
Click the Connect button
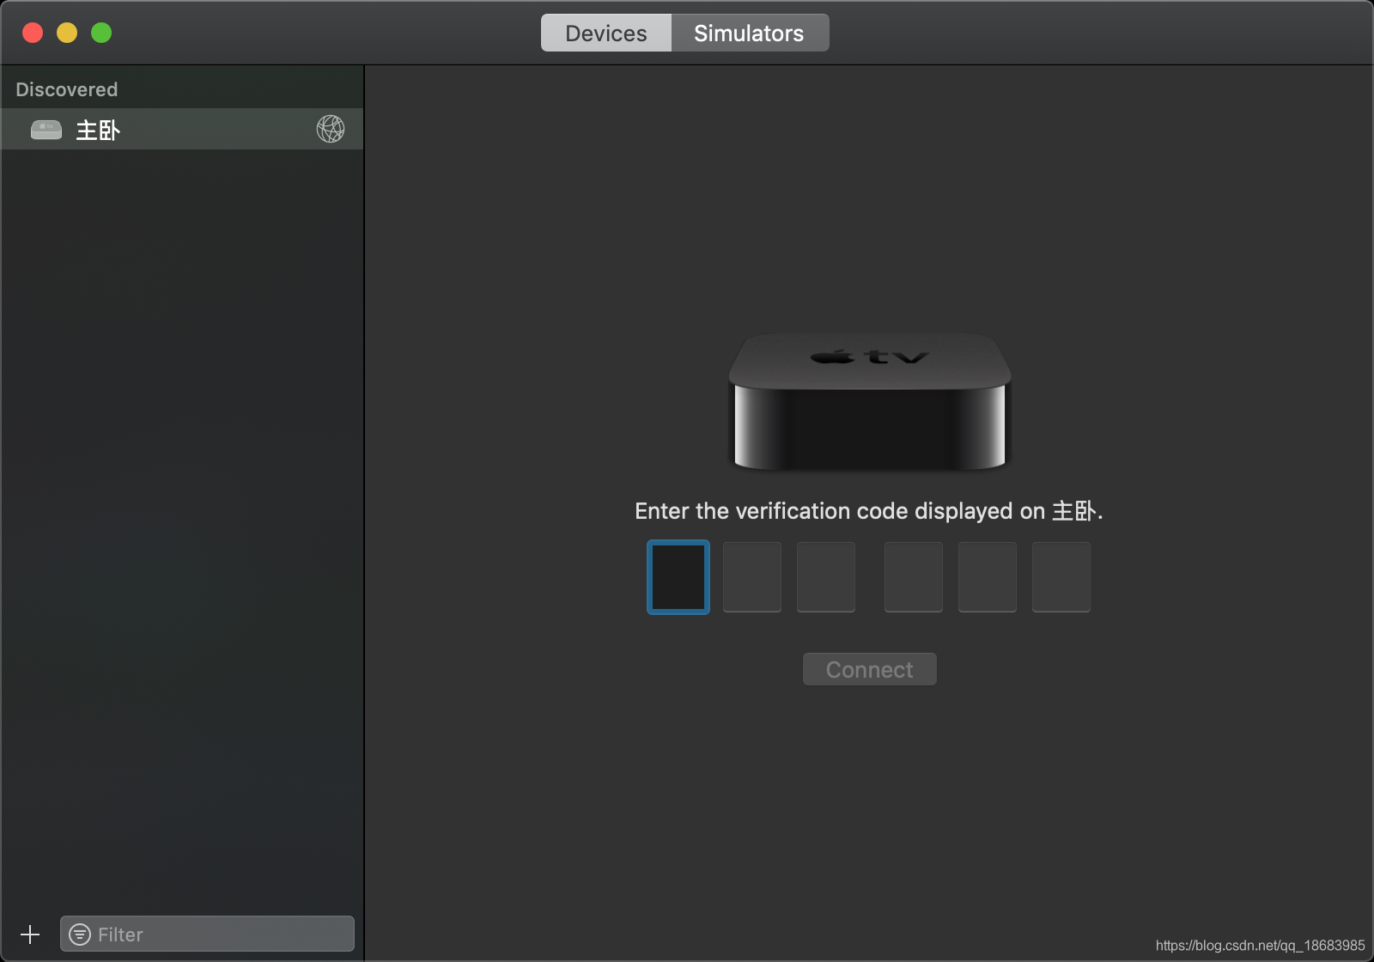pos(870,669)
